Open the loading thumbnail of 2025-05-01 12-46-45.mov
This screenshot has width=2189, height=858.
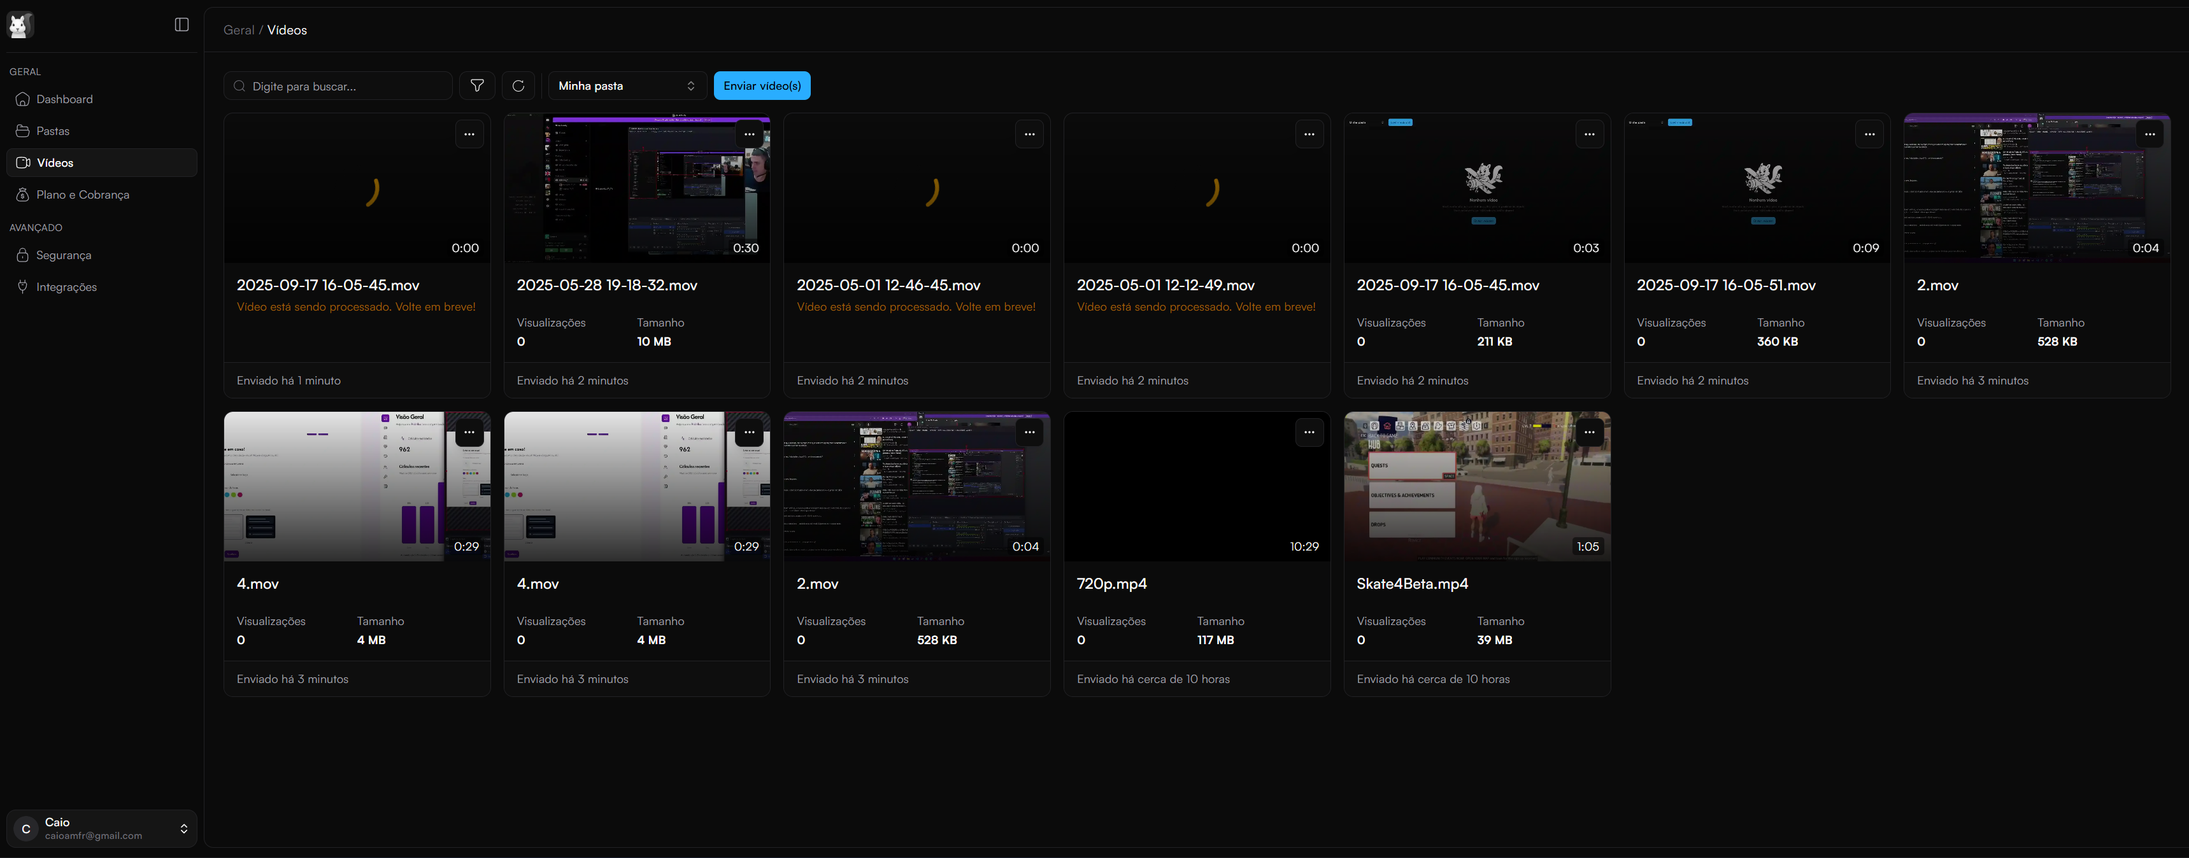917,188
